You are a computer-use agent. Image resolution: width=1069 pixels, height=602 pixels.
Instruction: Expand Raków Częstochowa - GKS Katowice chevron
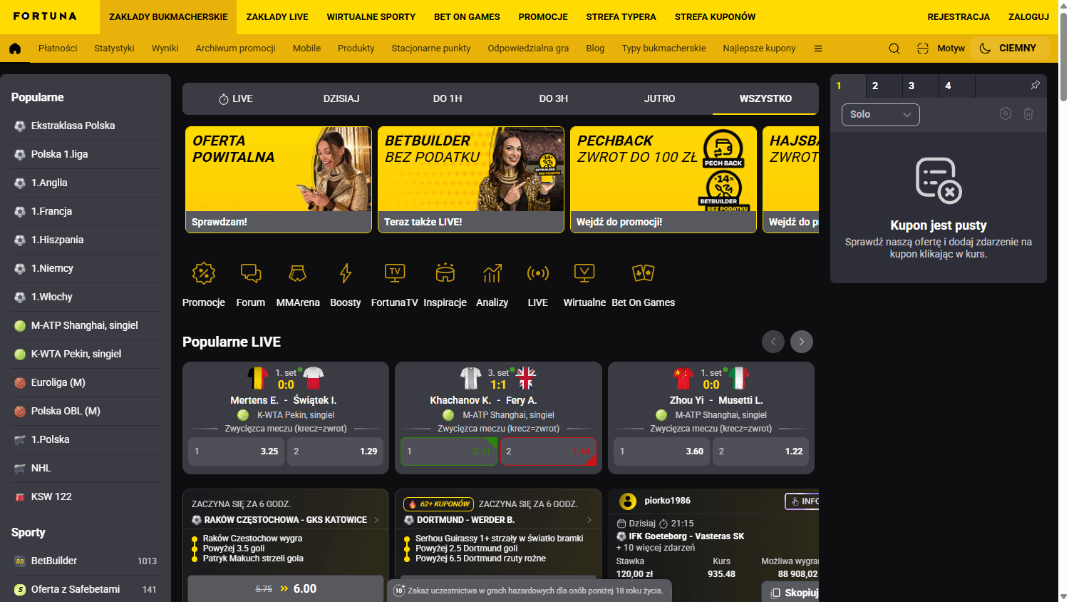(376, 520)
